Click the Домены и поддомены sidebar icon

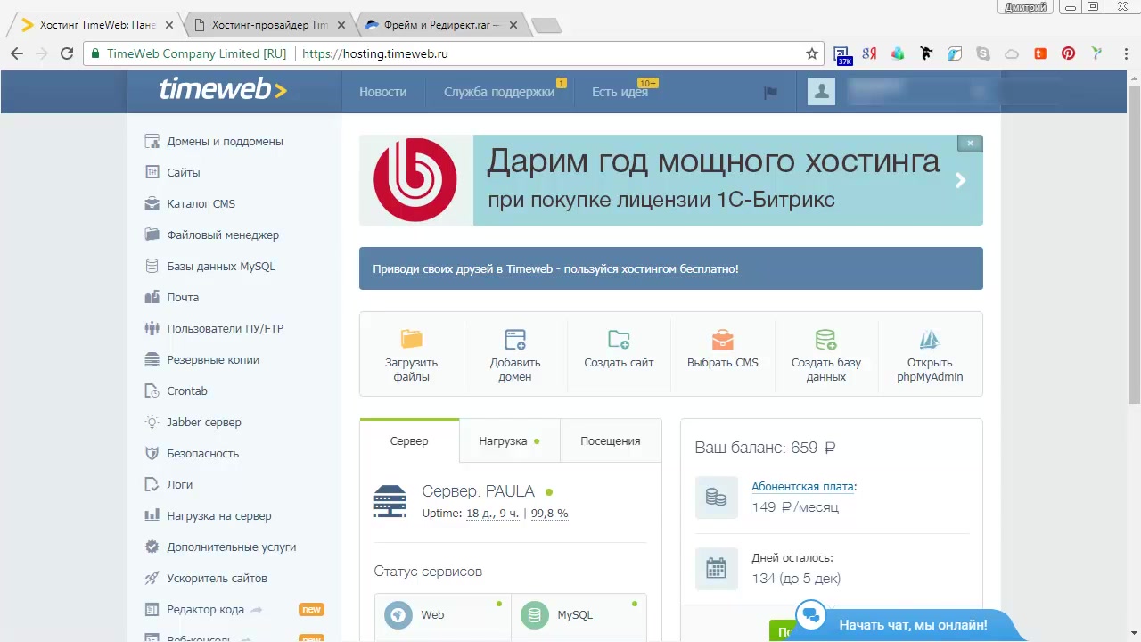[x=152, y=141]
